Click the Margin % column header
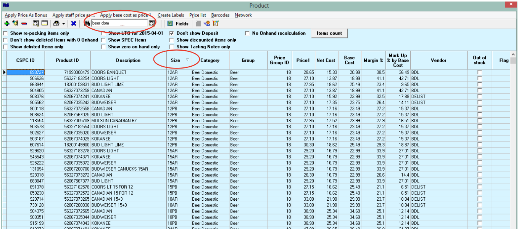Viewport: 519px width, 230px height. (x=373, y=60)
